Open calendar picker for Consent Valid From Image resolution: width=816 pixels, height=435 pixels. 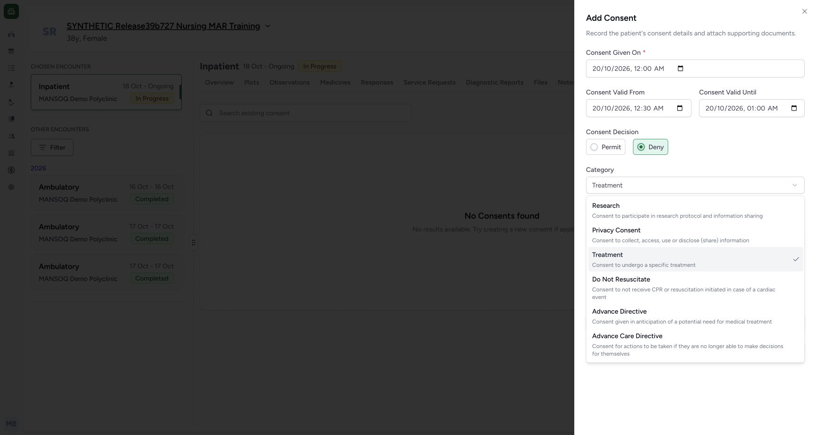pyautogui.click(x=680, y=108)
